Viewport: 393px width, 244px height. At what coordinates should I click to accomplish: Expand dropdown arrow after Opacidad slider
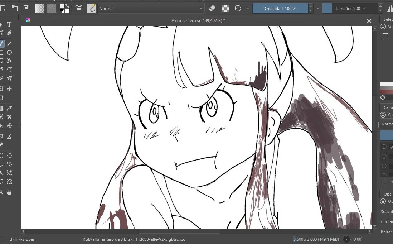tap(317, 8)
